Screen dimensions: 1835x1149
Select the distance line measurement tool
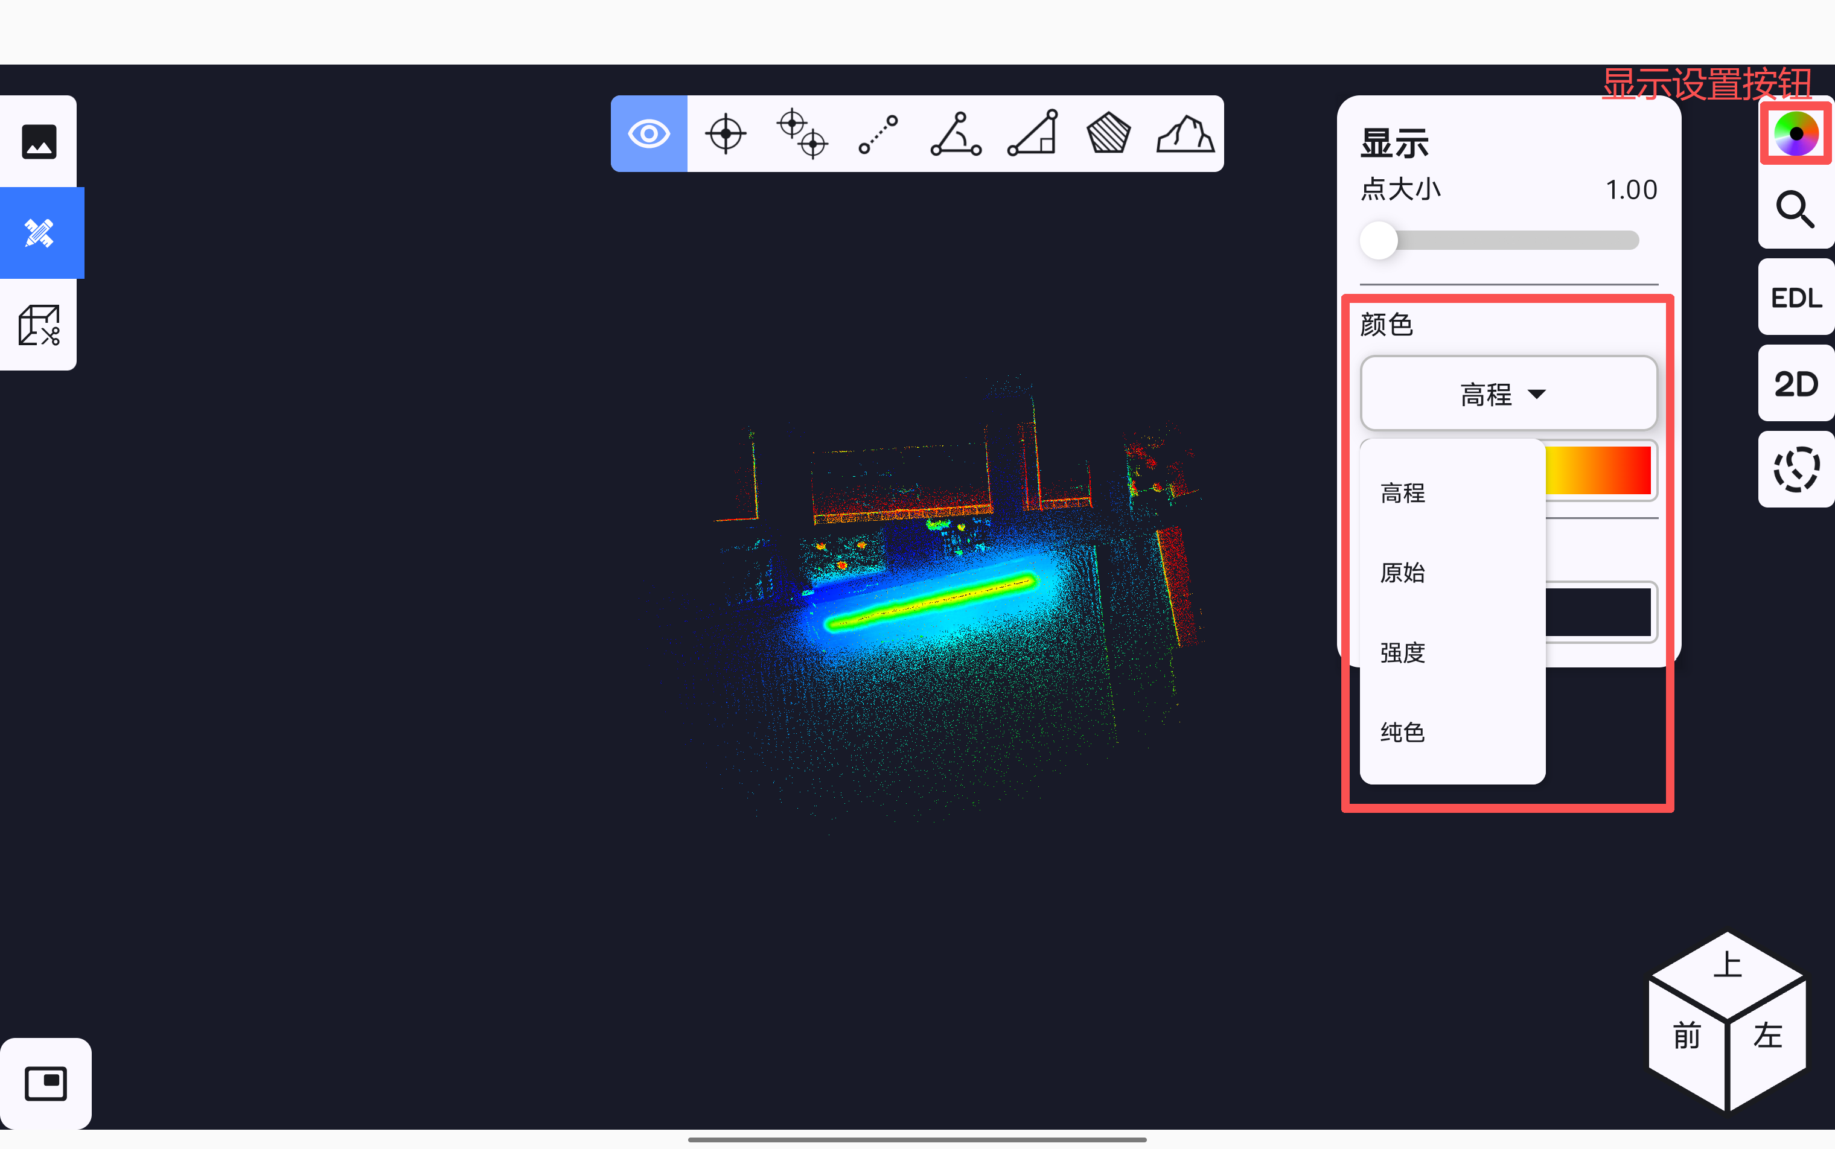[878, 134]
